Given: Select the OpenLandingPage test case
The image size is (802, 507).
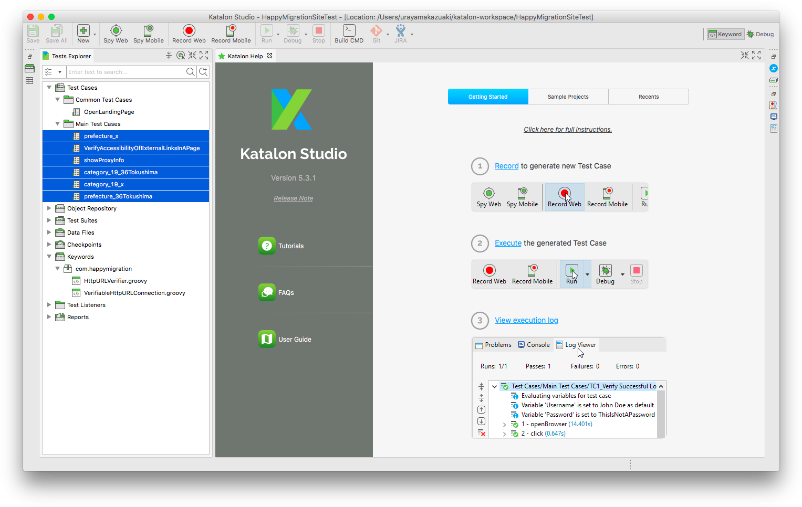Looking at the screenshot, I should pos(109,112).
